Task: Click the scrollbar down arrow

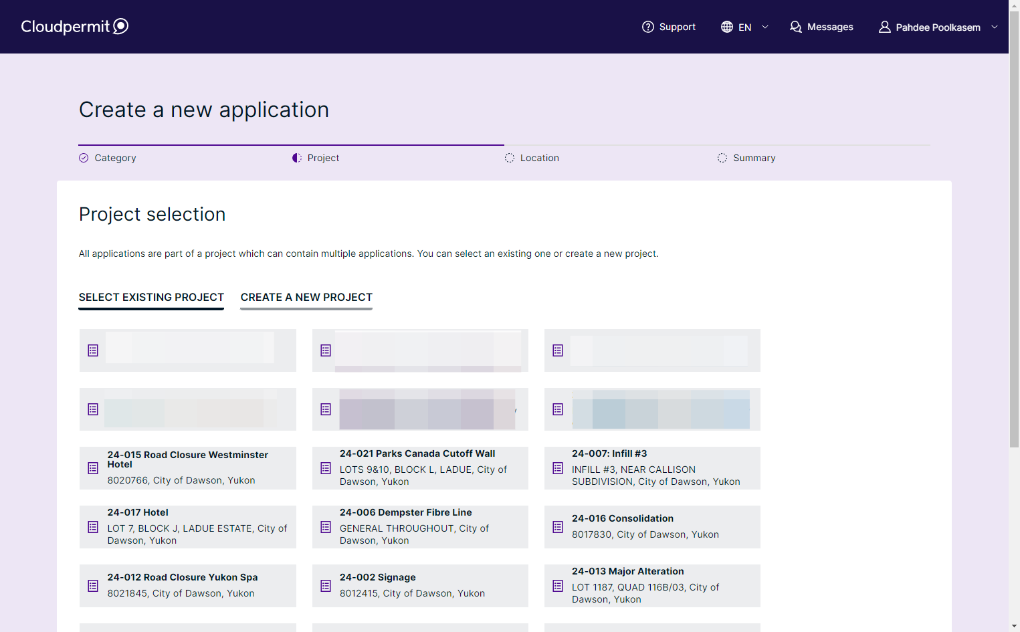Action: [x=1014, y=627]
